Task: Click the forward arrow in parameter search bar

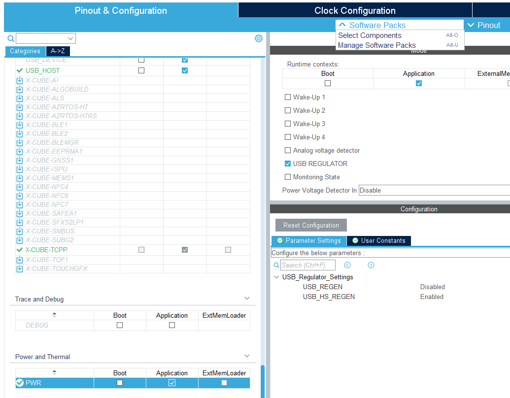Action: 371,265
